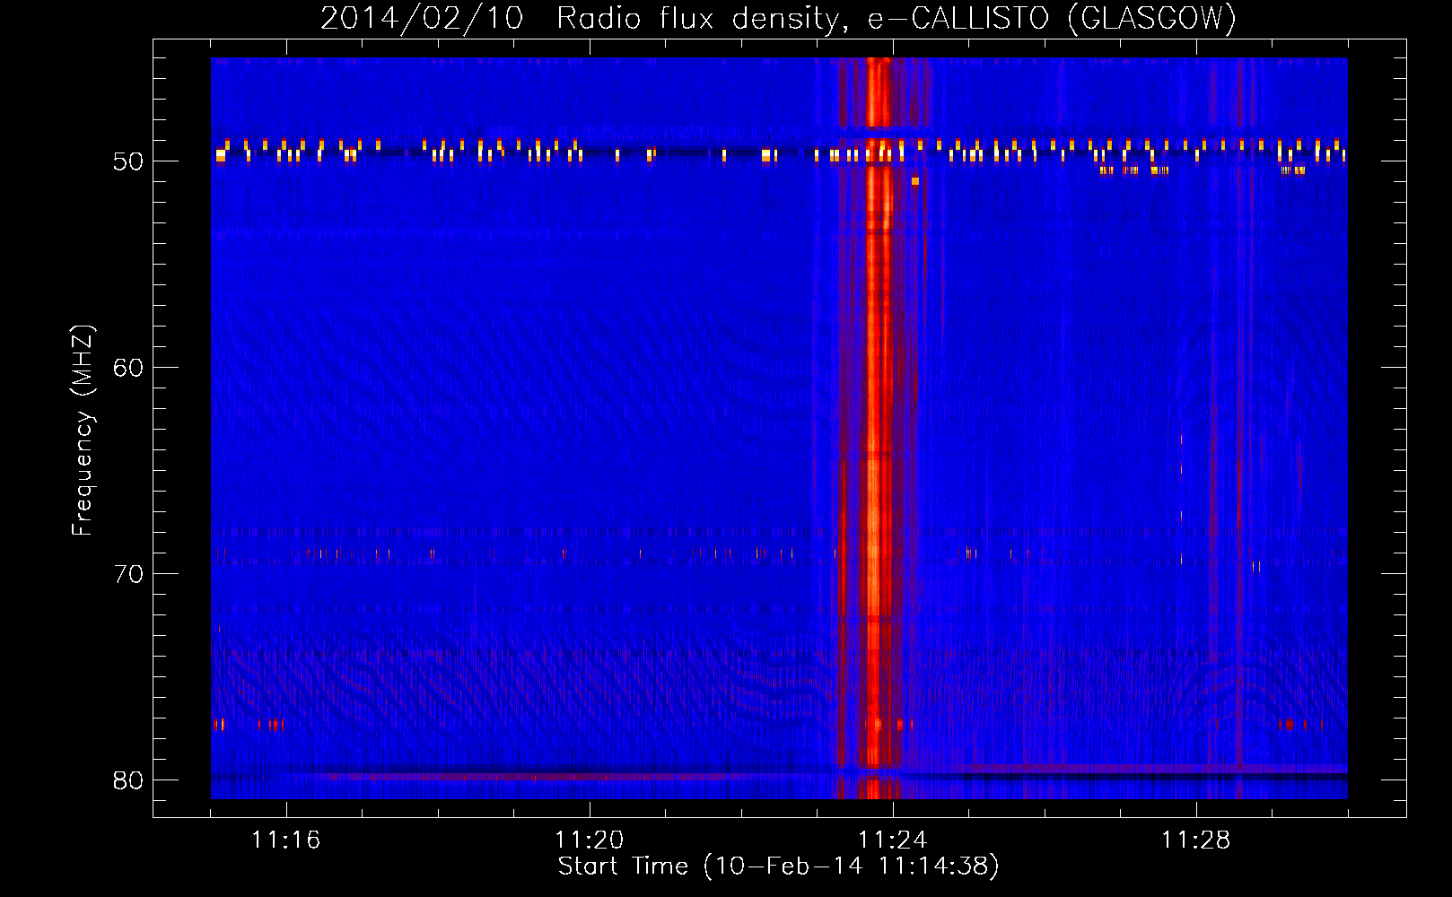Click the 11:28 time tick label
Screen dimensions: 1452x897
pos(1196,840)
